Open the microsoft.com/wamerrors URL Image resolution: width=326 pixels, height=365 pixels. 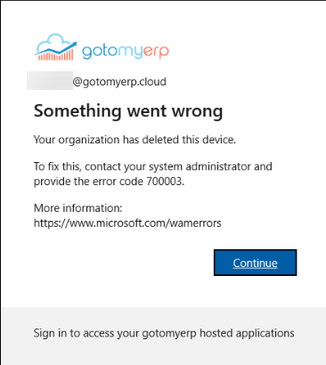tap(127, 223)
